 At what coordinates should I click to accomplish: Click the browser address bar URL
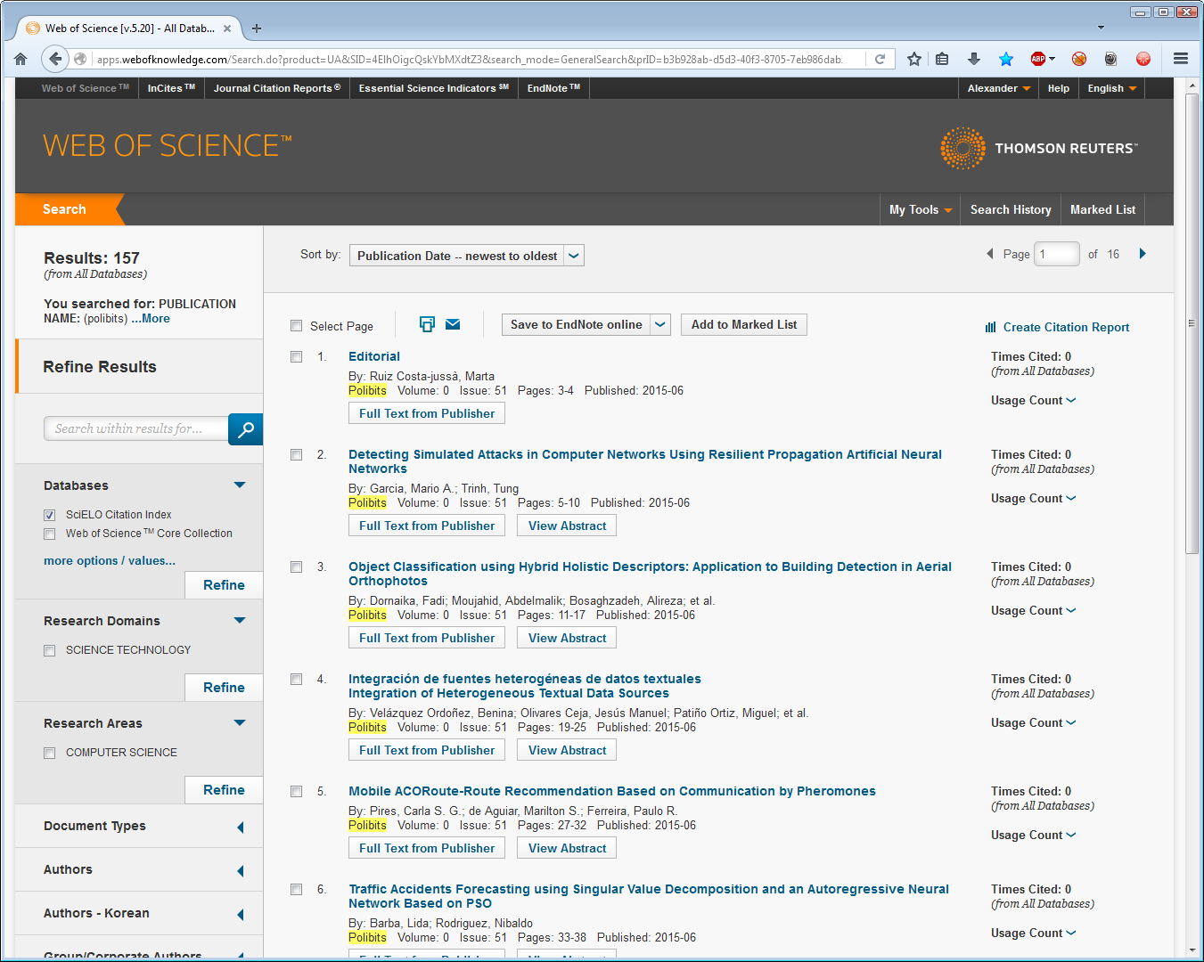[x=470, y=59]
